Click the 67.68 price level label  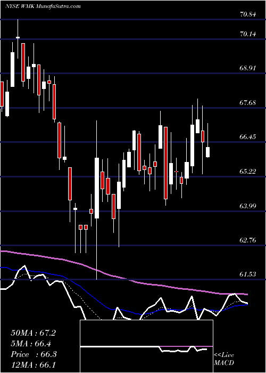pos(248,103)
